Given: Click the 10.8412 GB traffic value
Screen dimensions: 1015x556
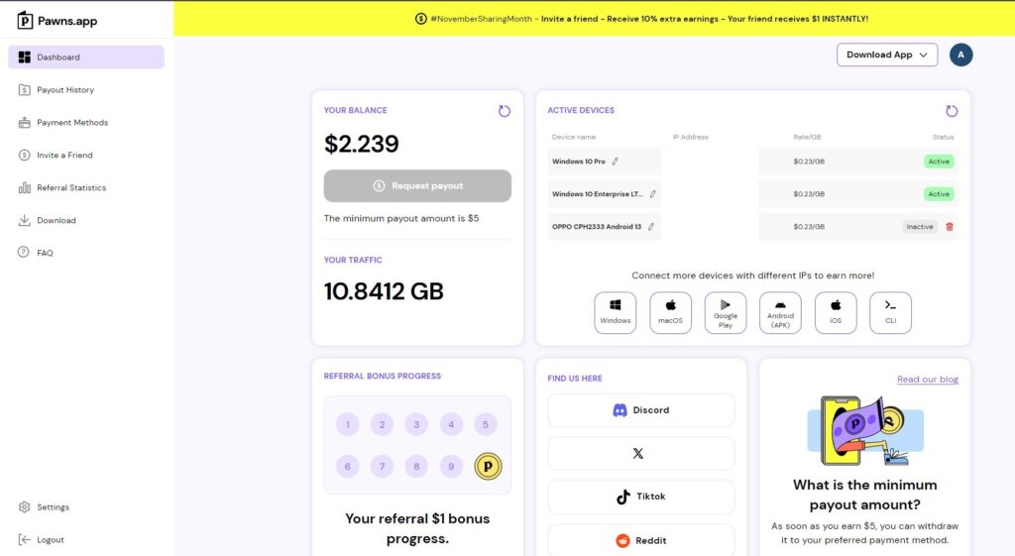Looking at the screenshot, I should (384, 291).
